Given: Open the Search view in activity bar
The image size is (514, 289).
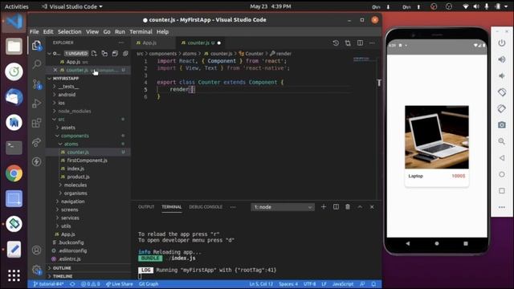Looking at the screenshot, I should click(x=37, y=64).
